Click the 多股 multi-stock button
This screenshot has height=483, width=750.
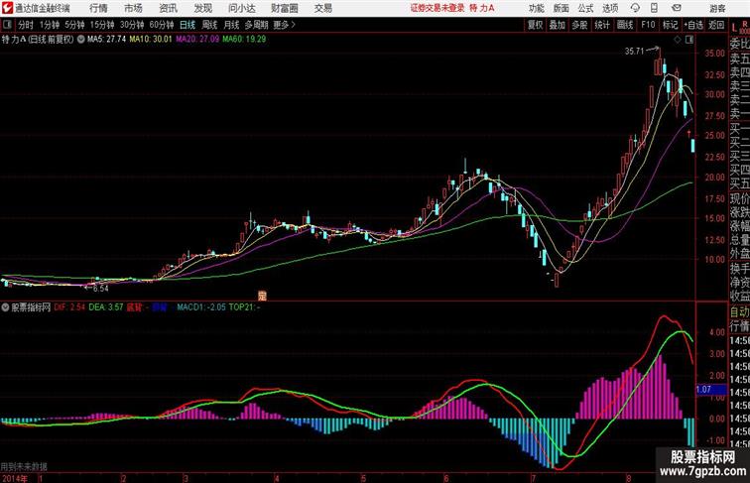coord(579,25)
